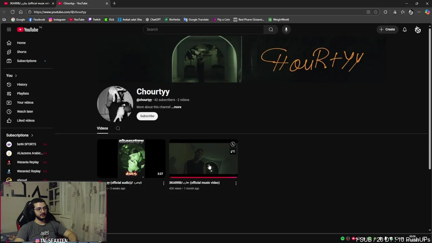Open the Kick bookmark
Screen dimensions: 432x243
109,20
